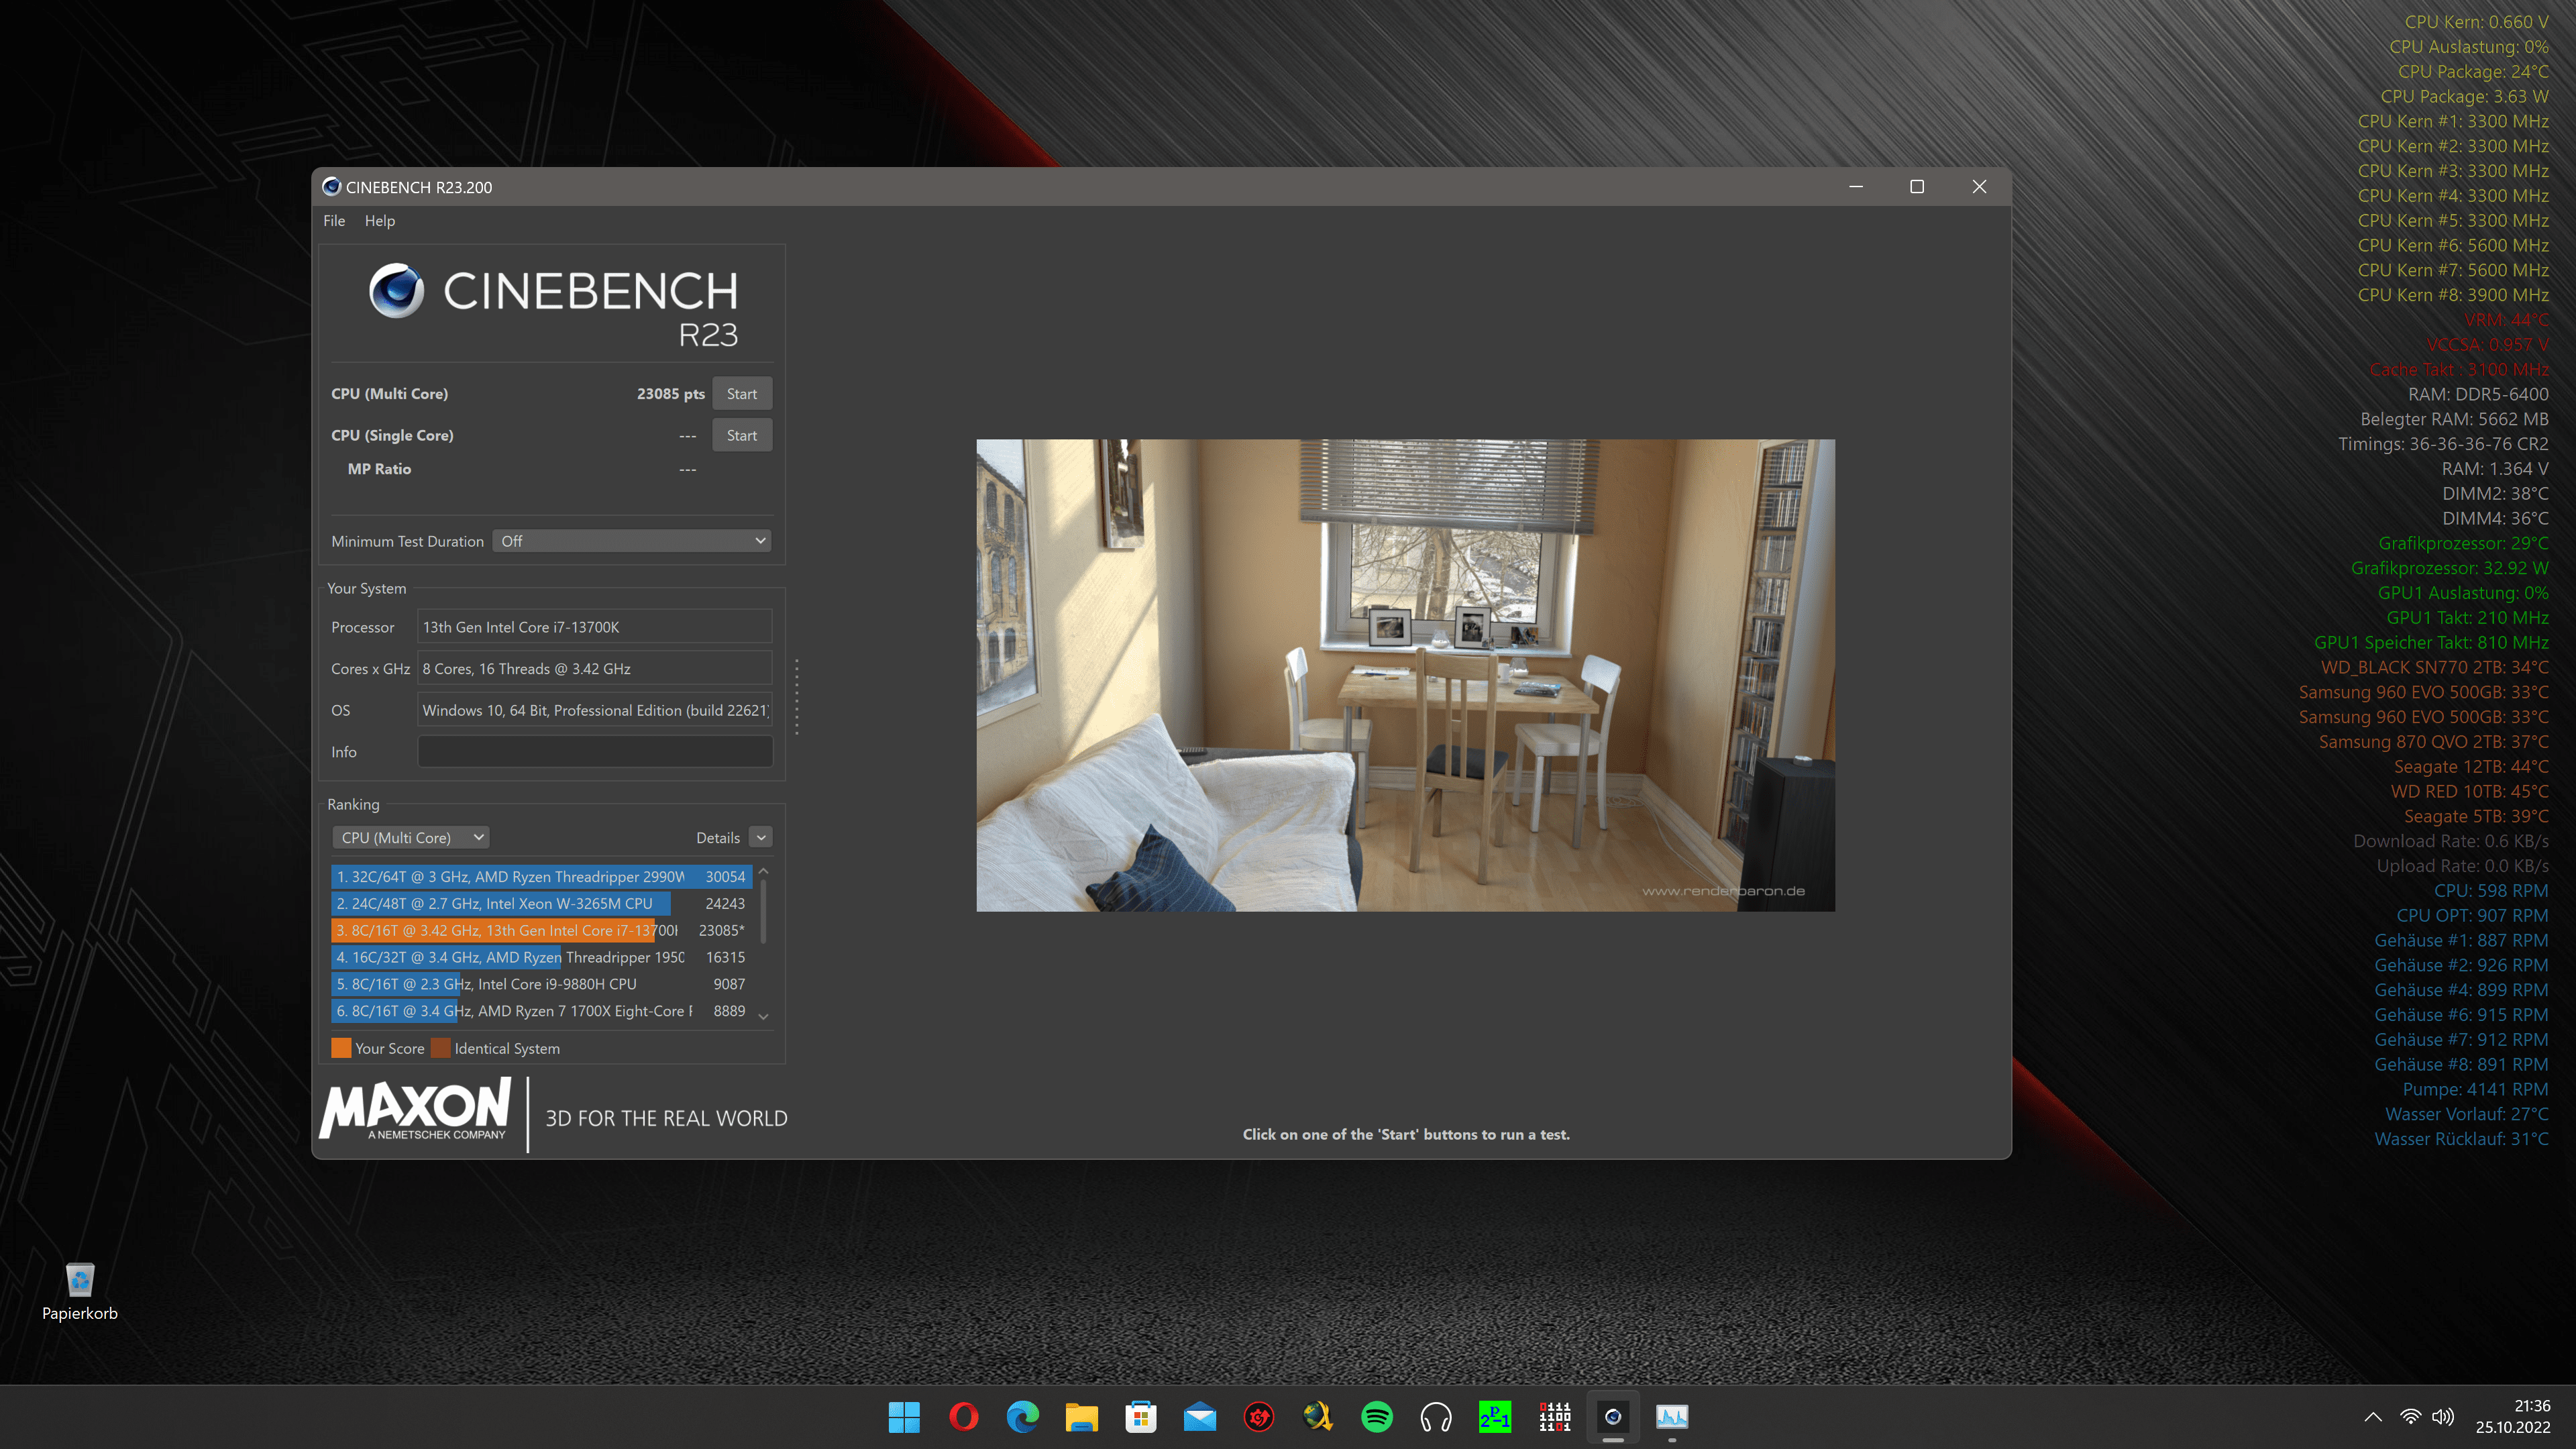Open Minimum Test Duration dropdown

(x=632, y=541)
